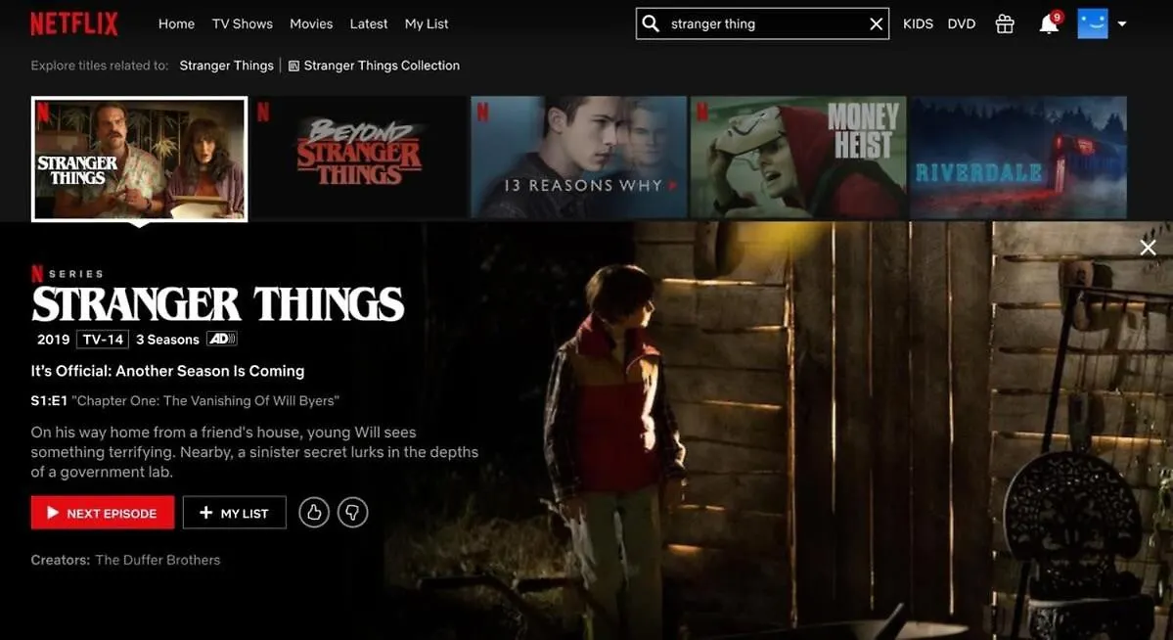Open the Movies section
The image size is (1173, 640).
point(311,23)
